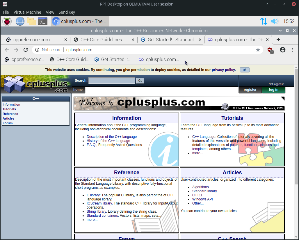The image size is (299, 240).
Task: Open the IOStream library link
Action: 99,203
